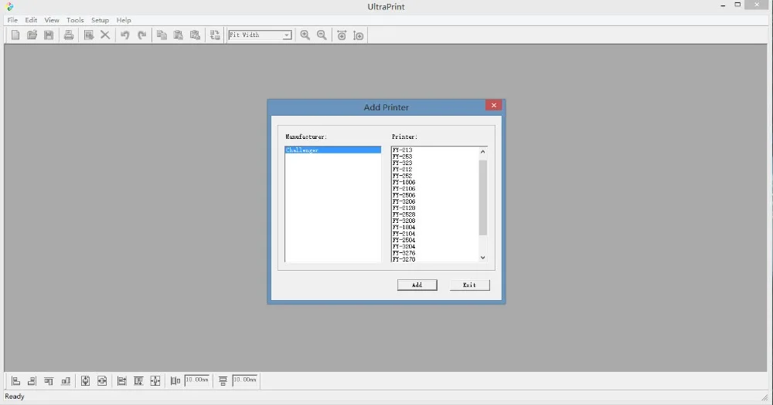Print with the printer toolbar icon
Viewport: 773px width, 405px height.
69,35
